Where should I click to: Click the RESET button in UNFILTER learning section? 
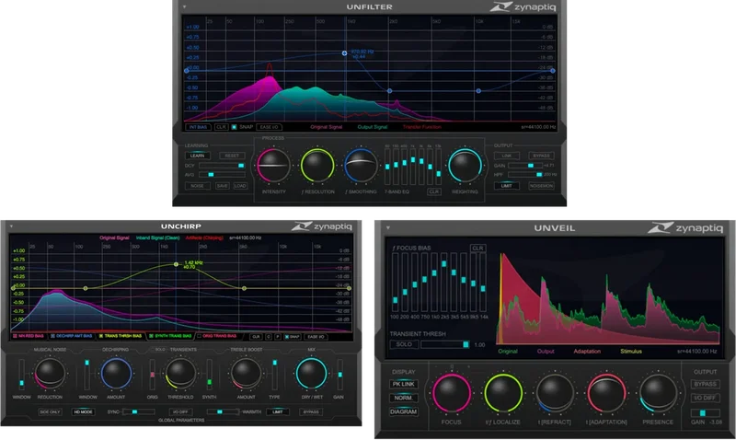tap(232, 156)
